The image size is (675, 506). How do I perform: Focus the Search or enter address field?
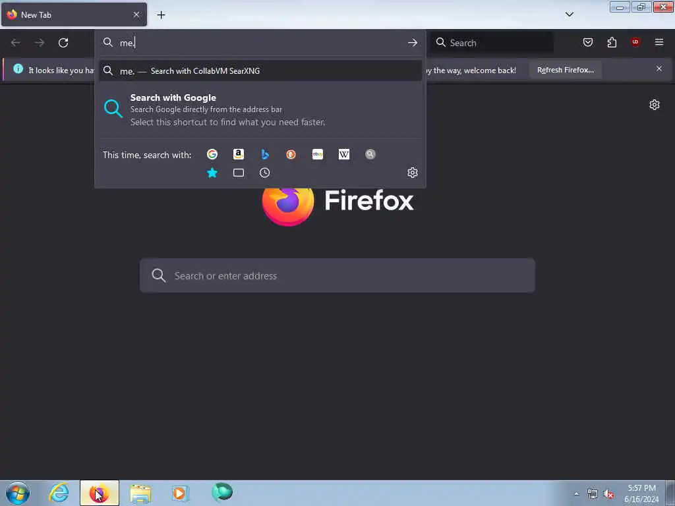(x=337, y=275)
